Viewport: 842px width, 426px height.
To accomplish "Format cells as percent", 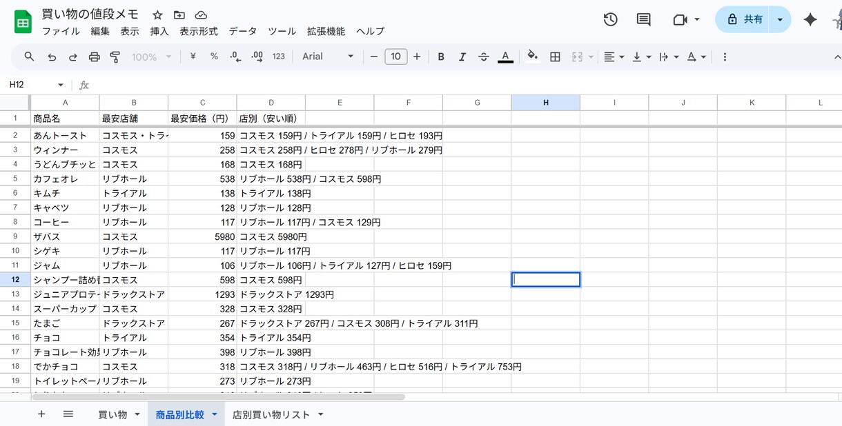I will pyautogui.click(x=214, y=57).
